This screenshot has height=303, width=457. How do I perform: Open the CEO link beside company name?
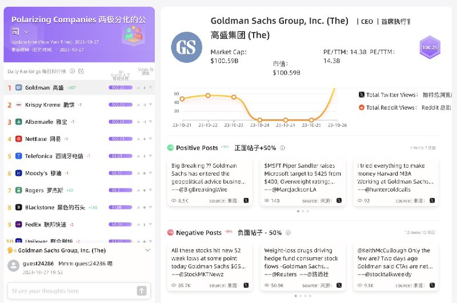click(367, 22)
